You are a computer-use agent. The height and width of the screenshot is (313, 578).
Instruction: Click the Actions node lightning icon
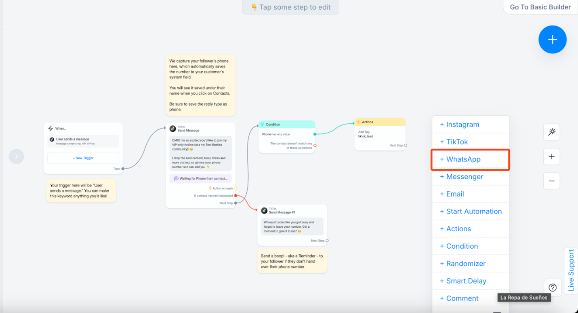click(358, 122)
